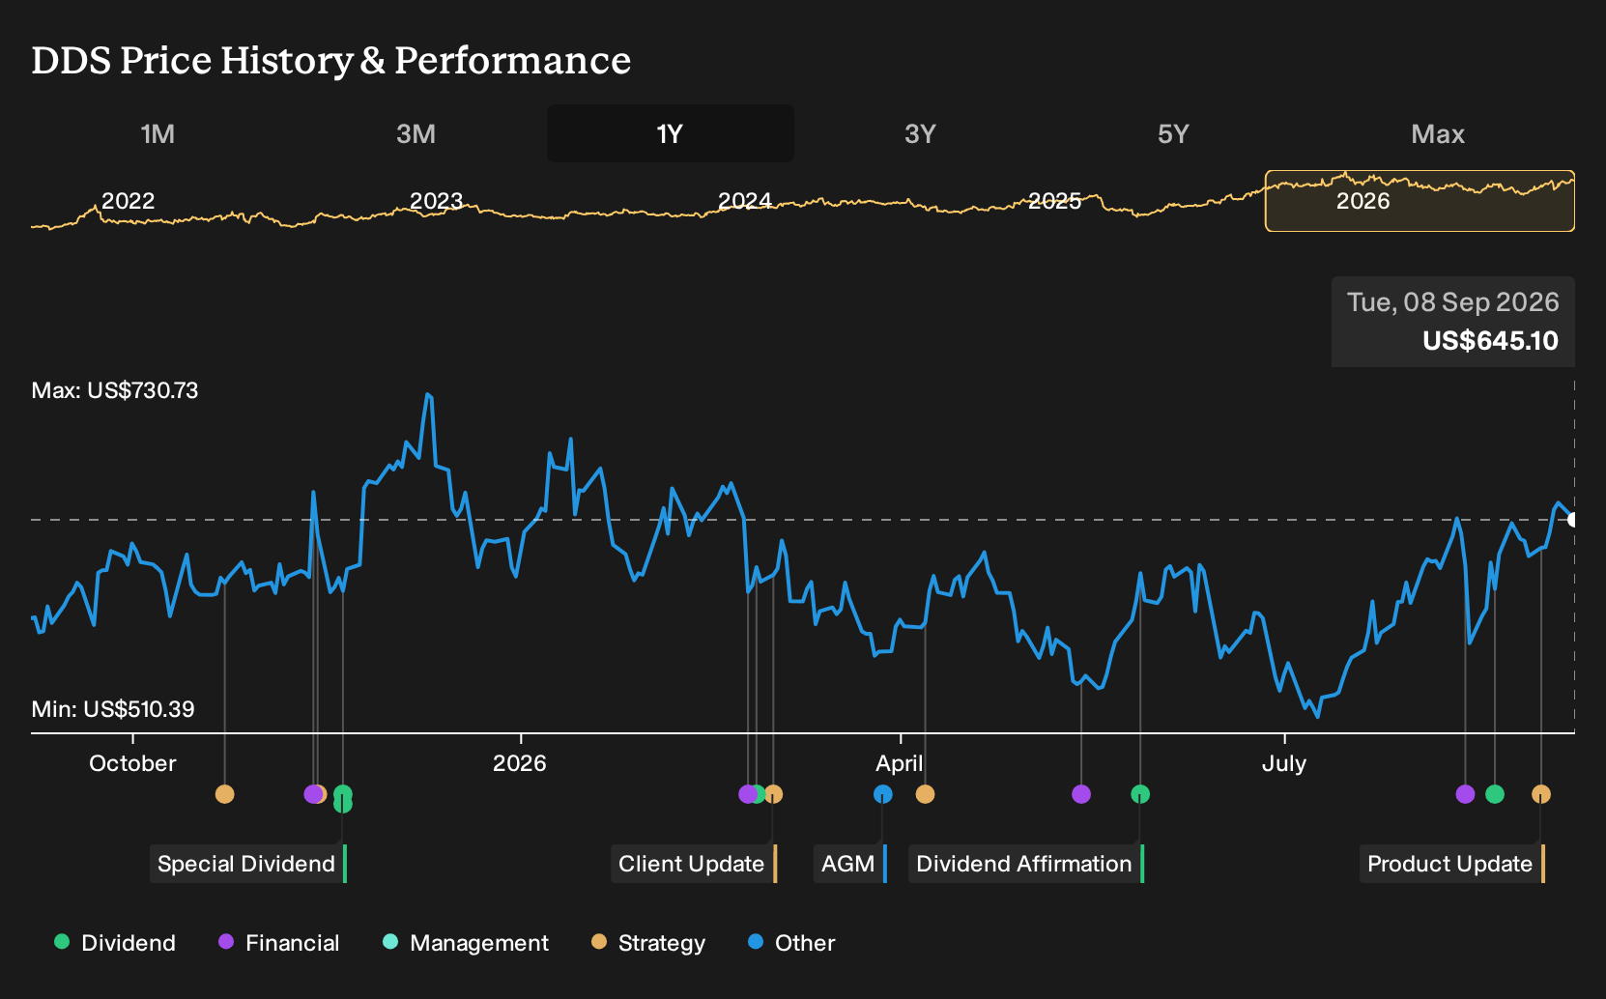Select the orange Strategy dot just after April

click(x=925, y=794)
